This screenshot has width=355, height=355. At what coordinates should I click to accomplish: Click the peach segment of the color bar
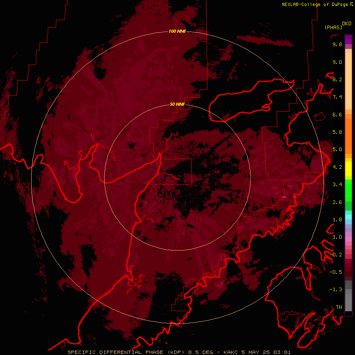click(x=348, y=81)
